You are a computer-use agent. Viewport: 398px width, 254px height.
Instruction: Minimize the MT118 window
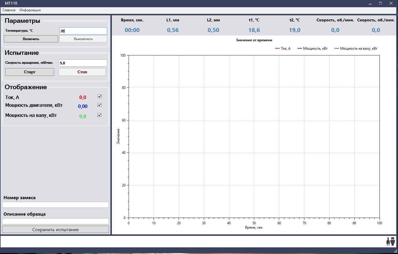click(x=370, y=3)
